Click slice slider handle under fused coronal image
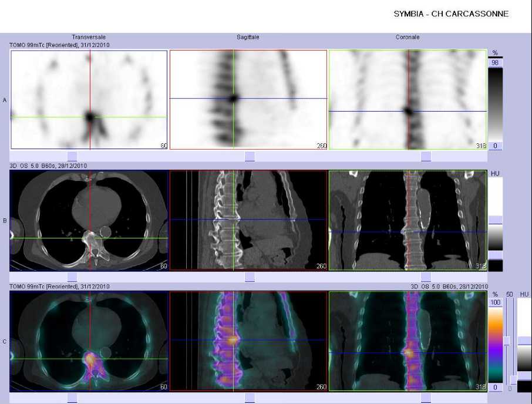Image resolution: width=532 pixels, height=404 pixels. click(x=426, y=398)
